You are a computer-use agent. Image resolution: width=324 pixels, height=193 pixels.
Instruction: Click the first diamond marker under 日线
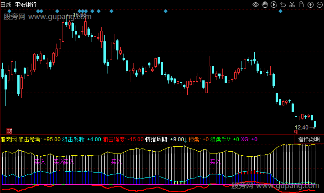[9, 11]
